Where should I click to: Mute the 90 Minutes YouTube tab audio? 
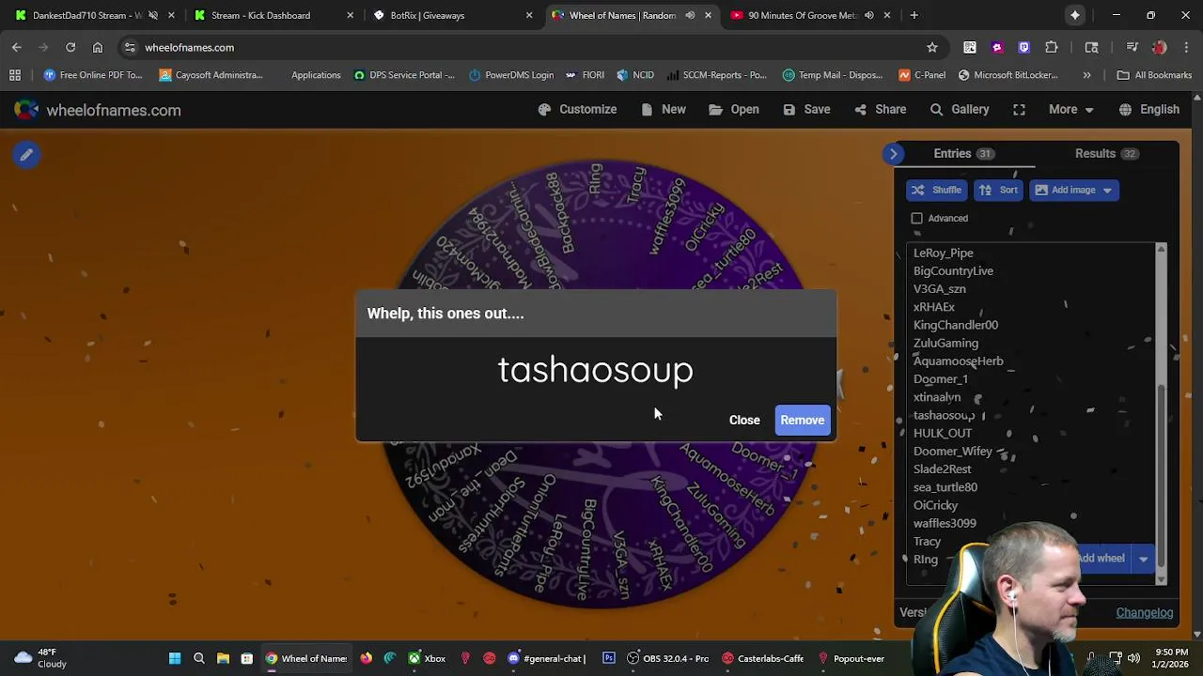tap(868, 15)
